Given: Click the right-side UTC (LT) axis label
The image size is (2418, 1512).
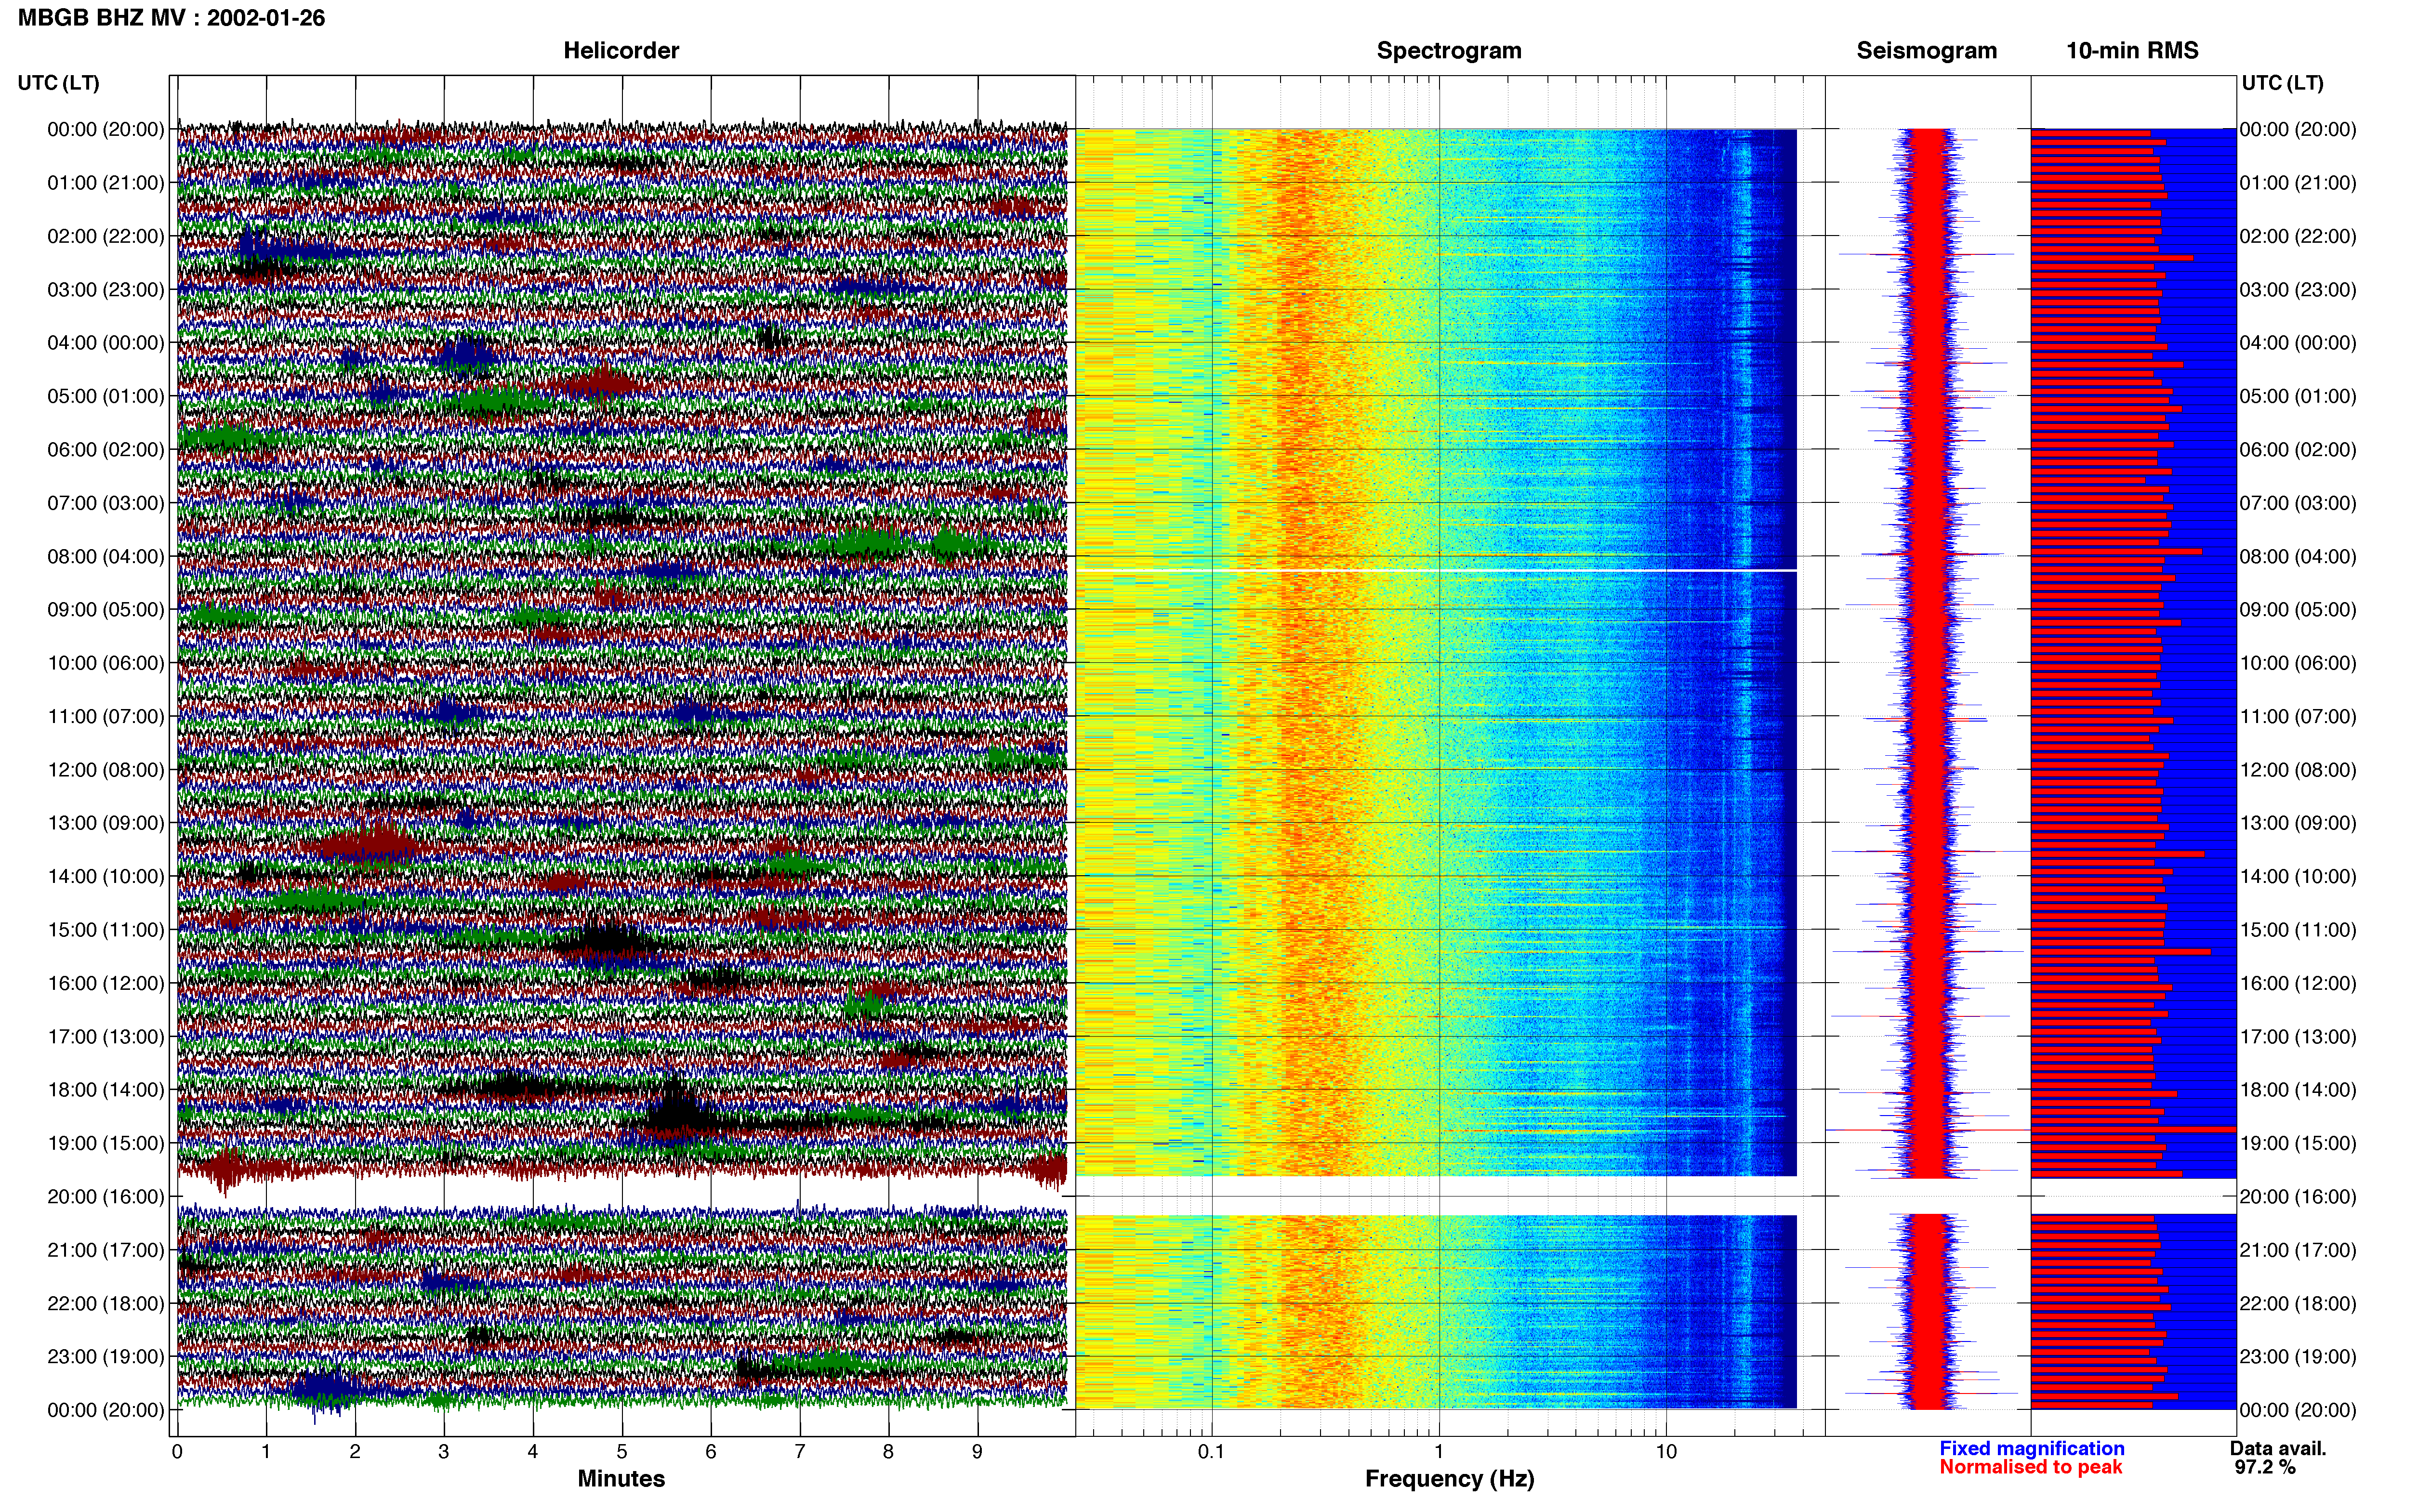Looking at the screenshot, I should click(2282, 83).
